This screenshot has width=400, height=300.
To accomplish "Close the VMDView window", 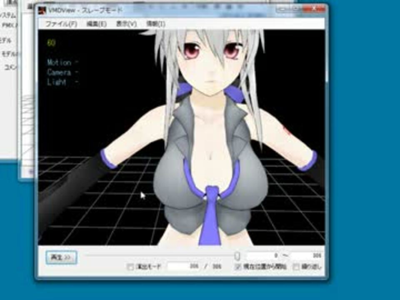I will (x=314, y=9).
